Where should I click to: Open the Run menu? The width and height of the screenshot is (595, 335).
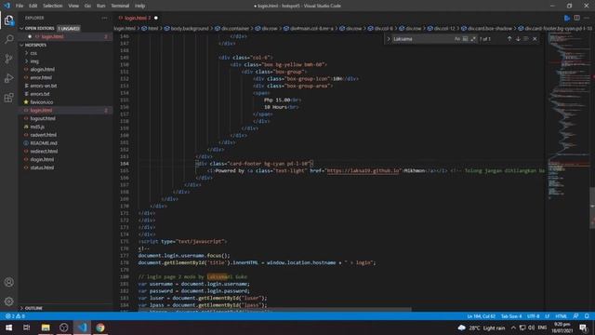100,6
